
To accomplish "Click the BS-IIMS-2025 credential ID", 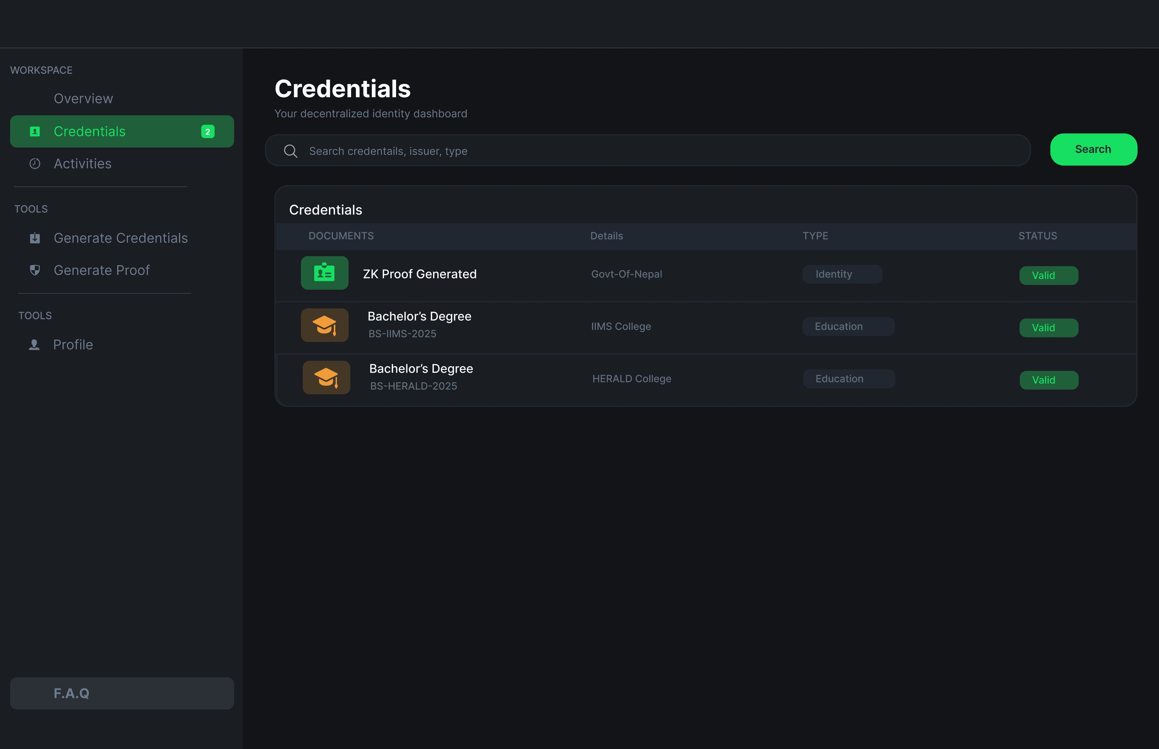I will point(402,334).
